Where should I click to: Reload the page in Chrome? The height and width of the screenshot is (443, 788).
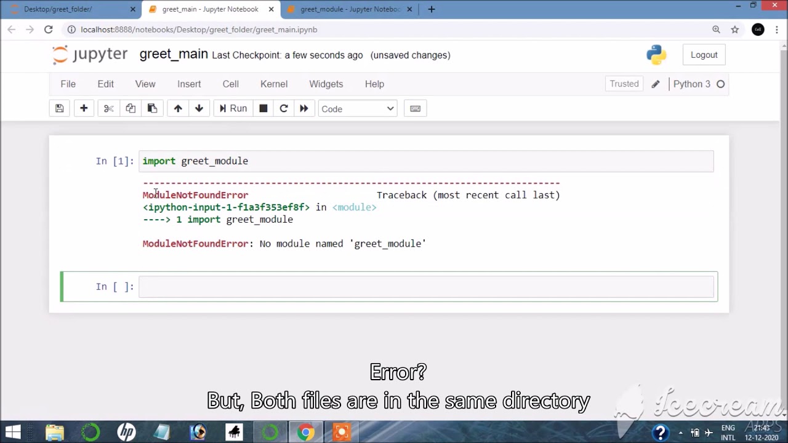(49, 30)
